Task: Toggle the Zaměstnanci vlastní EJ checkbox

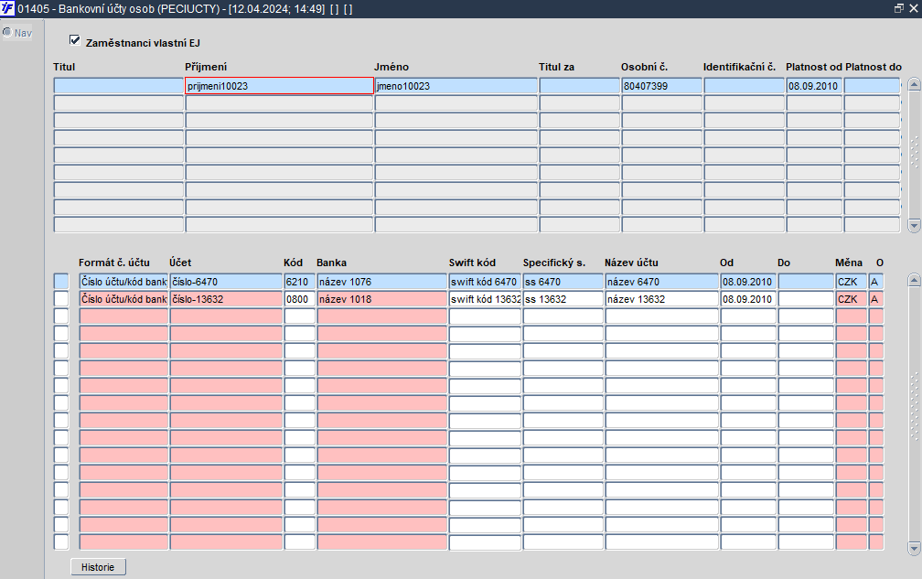Action: 75,40
